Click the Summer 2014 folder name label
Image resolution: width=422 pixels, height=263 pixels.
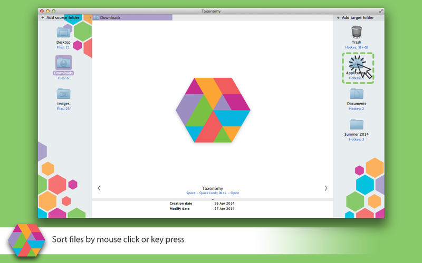357,134
